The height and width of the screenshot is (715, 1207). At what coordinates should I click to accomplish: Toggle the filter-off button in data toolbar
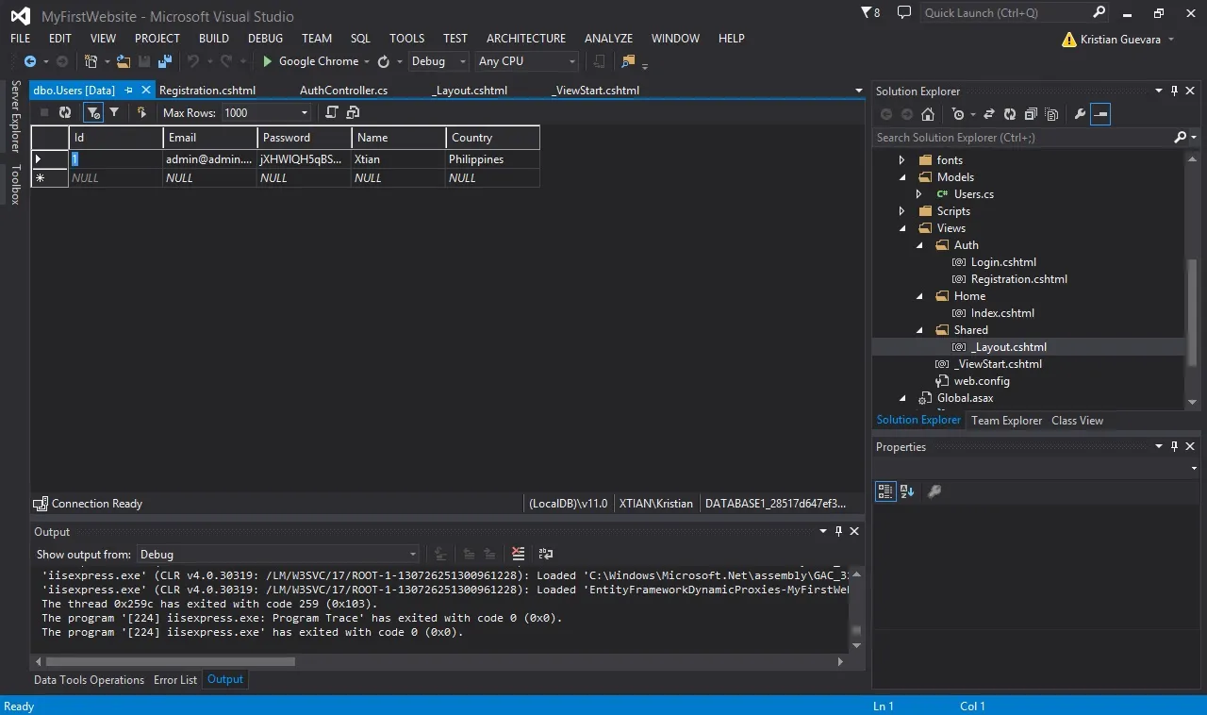(x=92, y=112)
